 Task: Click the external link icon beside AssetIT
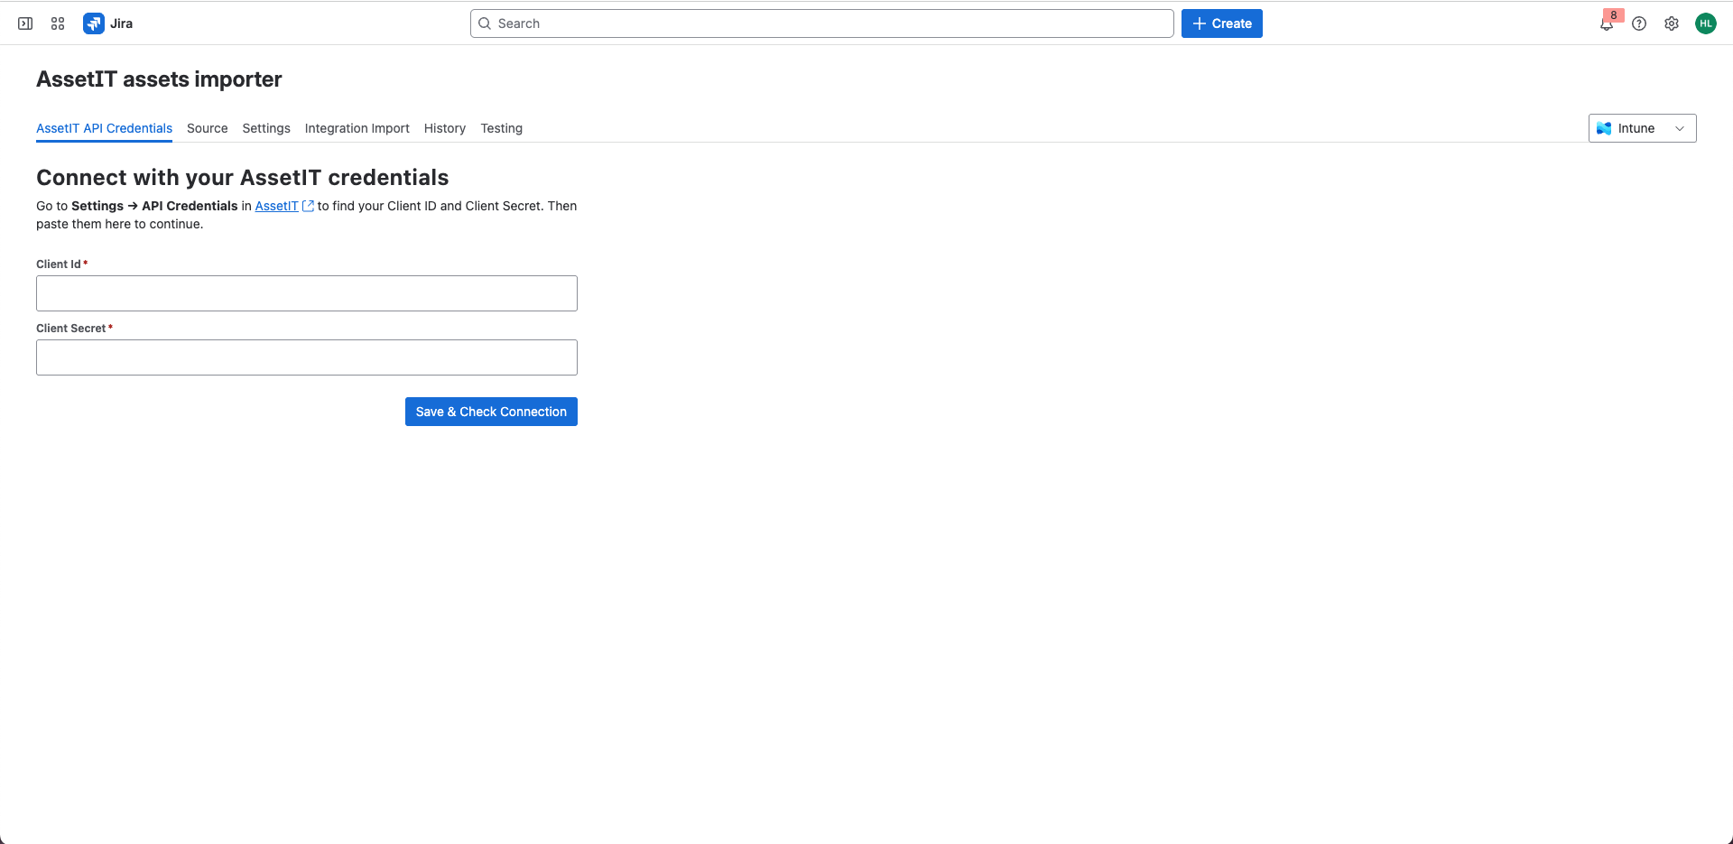308,206
